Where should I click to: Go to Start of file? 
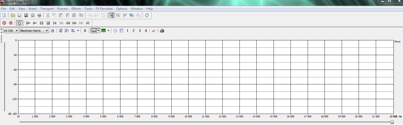click(55, 23)
